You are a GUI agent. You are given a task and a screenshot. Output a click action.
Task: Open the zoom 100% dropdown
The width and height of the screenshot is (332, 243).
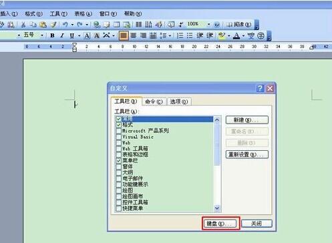pos(208,24)
